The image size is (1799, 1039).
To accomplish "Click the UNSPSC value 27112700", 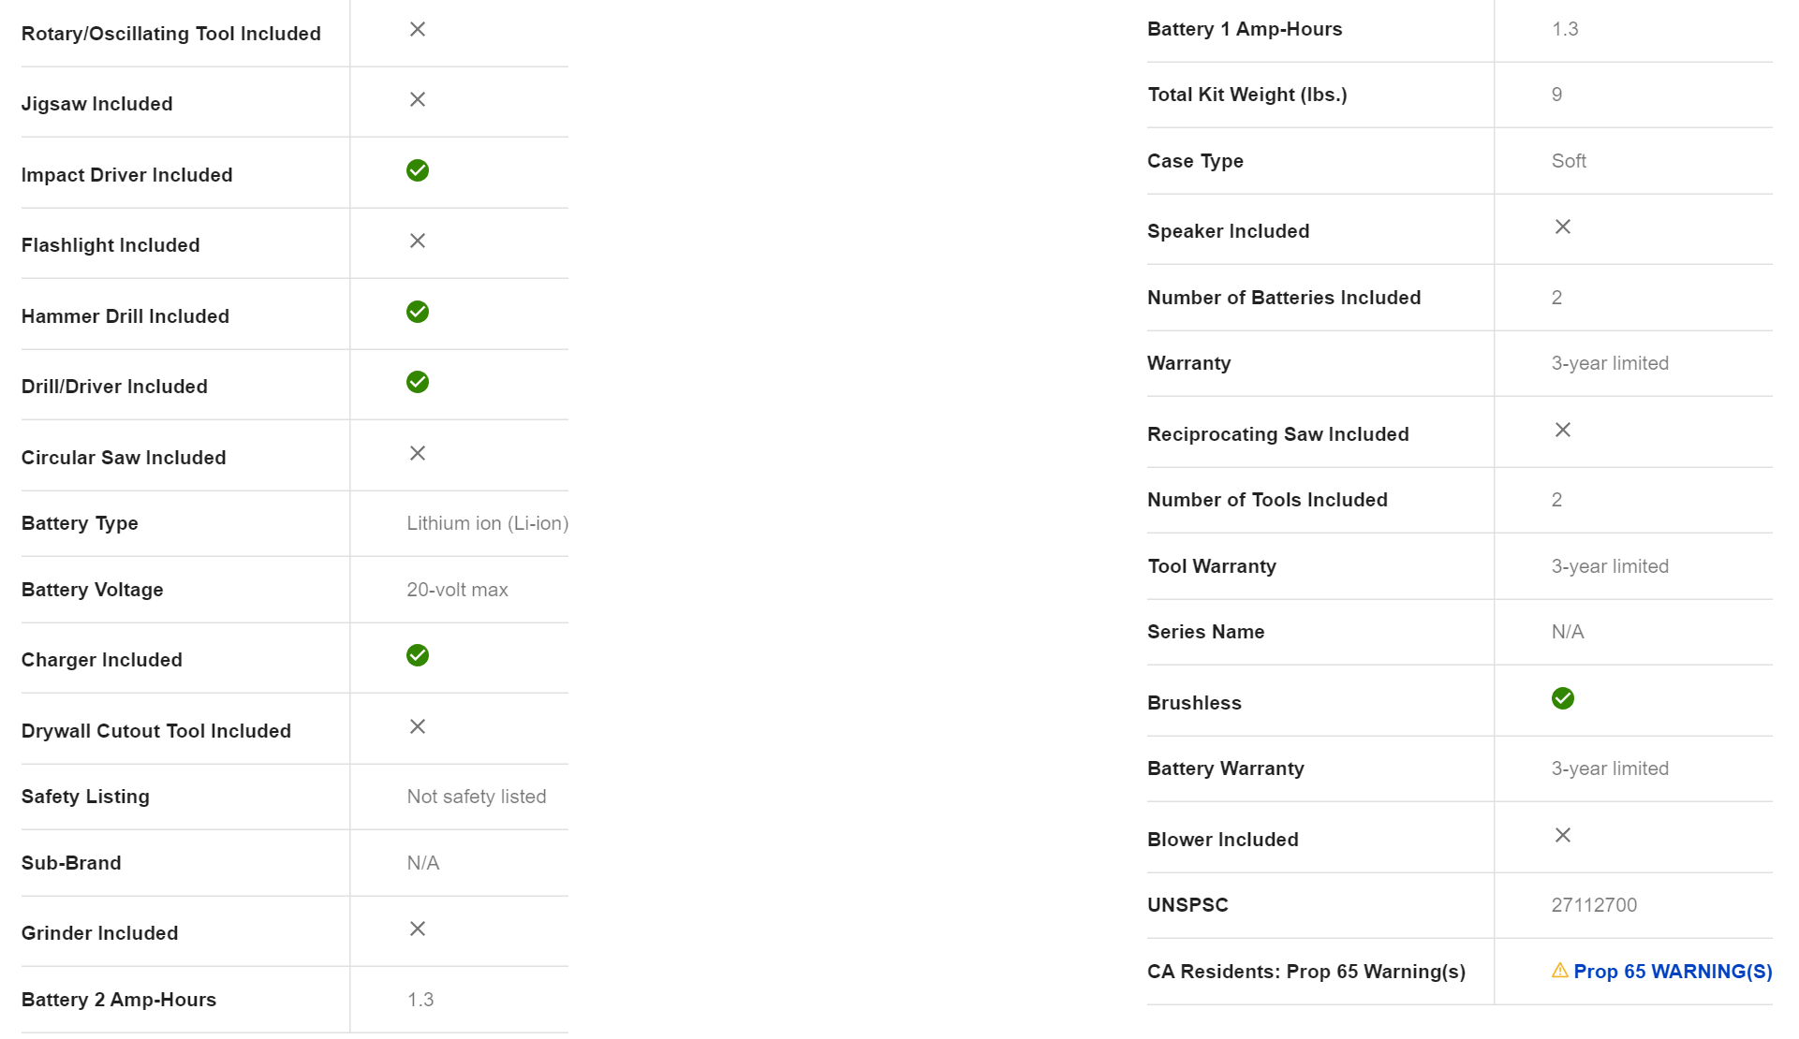I will pyautogui.click(x=1594, y=905).
